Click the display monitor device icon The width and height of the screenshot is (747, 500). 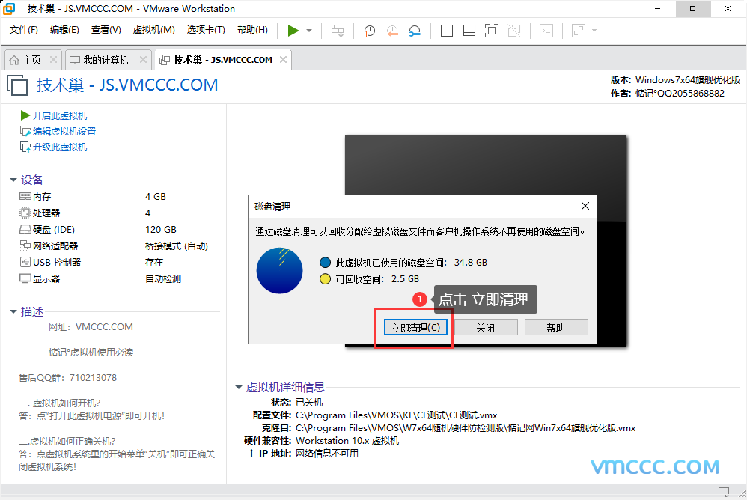click(25, 278)
